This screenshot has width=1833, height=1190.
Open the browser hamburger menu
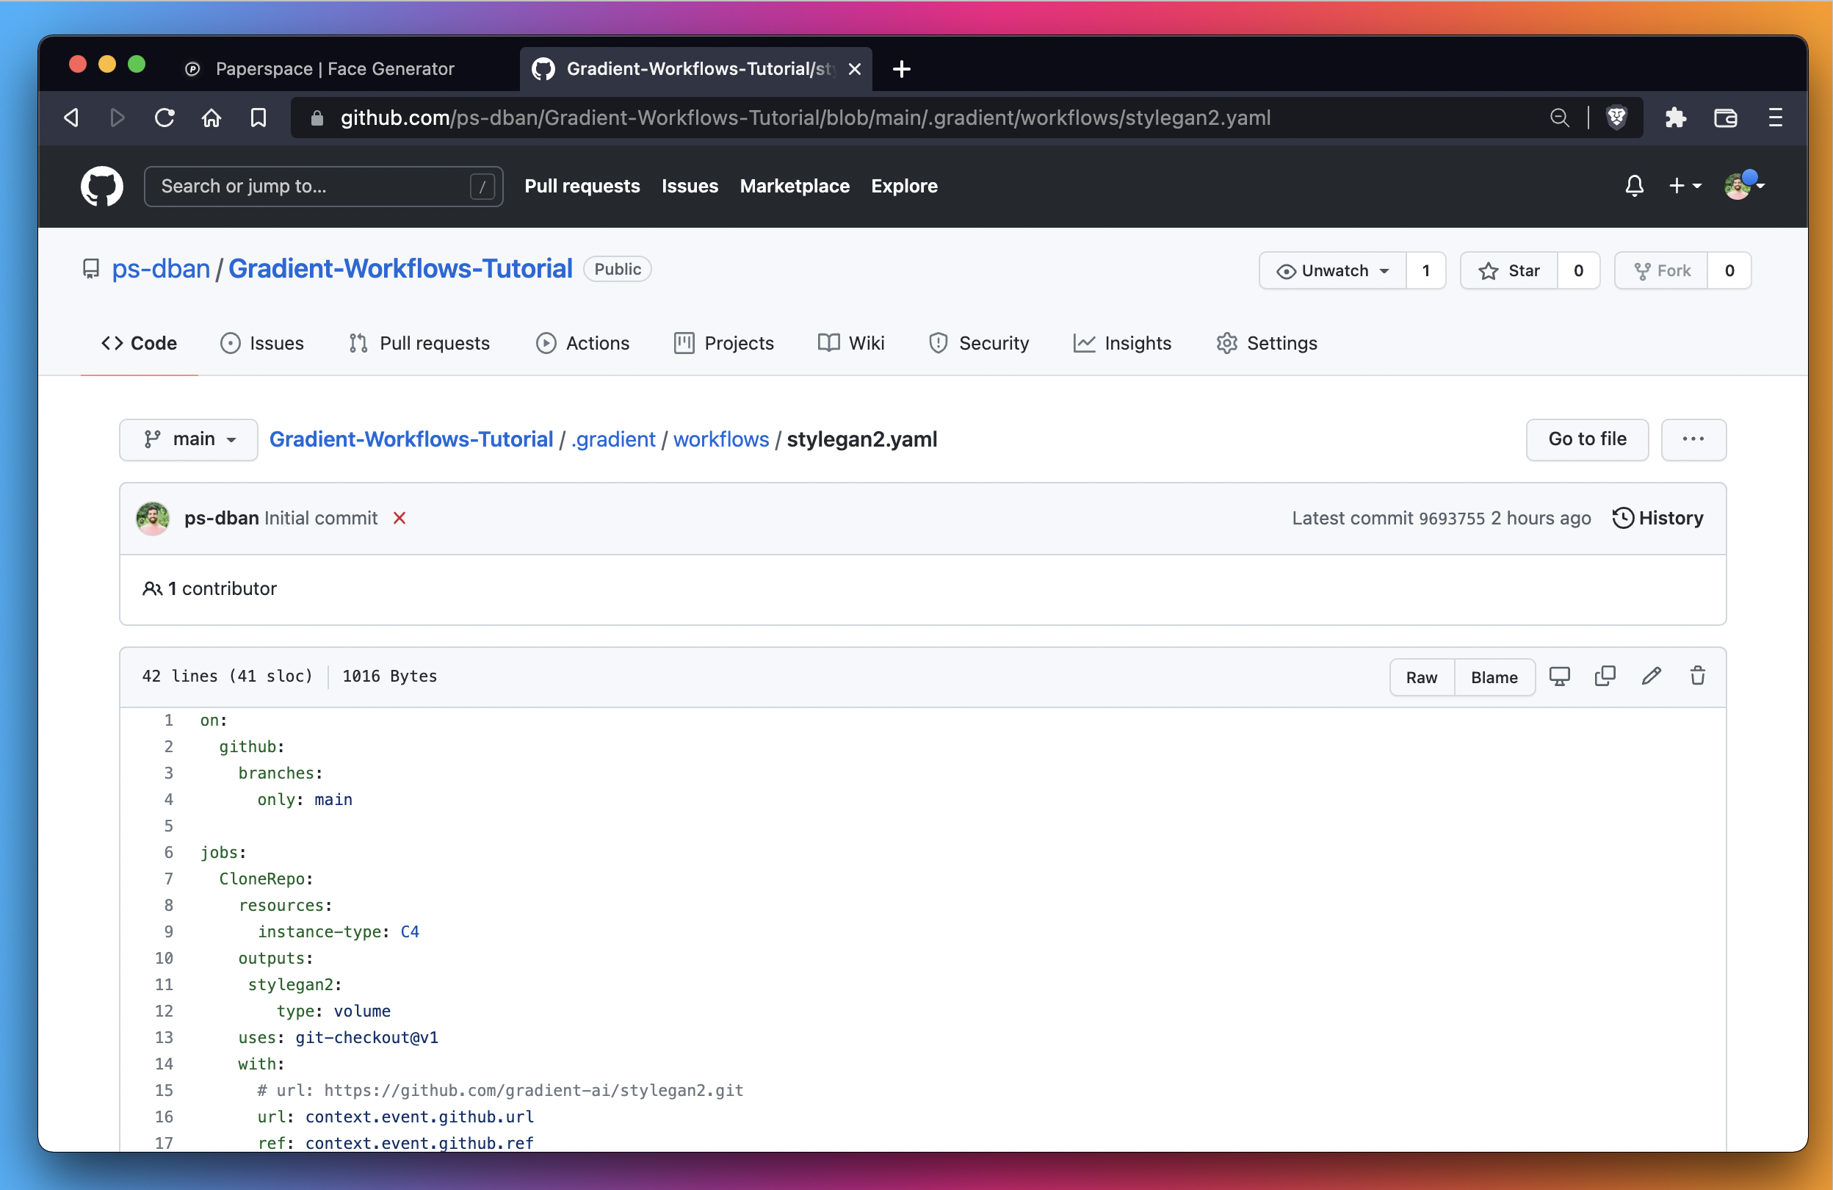(x=1775, y=118)
